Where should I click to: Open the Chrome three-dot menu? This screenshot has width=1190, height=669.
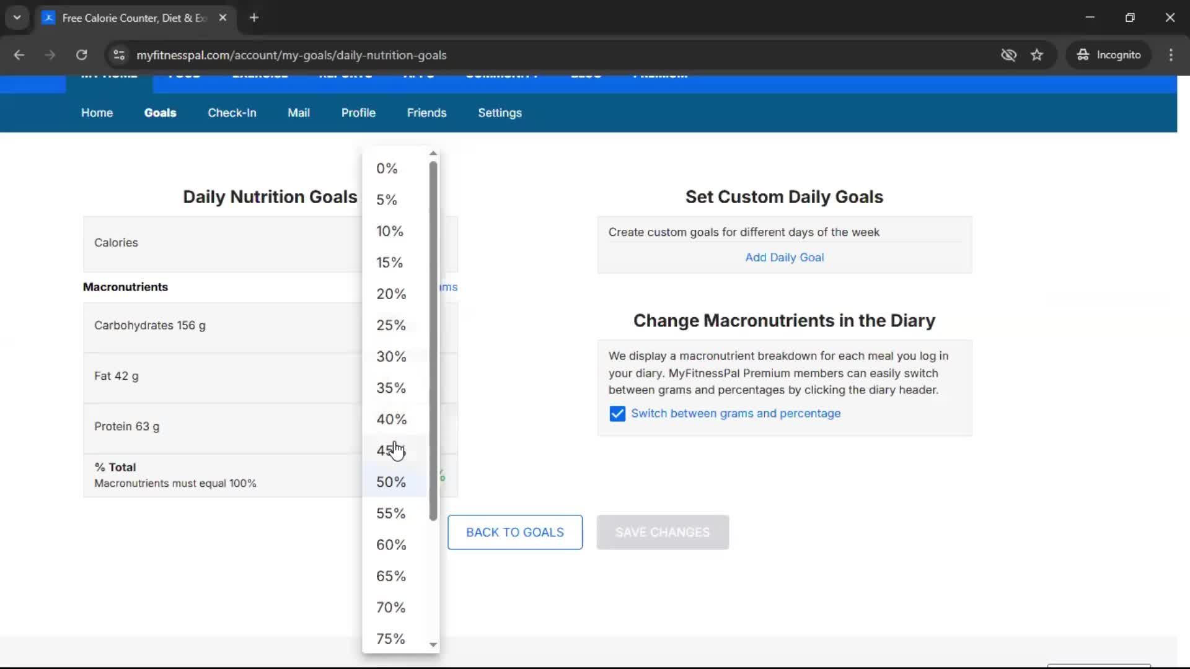coord(1171,55)
